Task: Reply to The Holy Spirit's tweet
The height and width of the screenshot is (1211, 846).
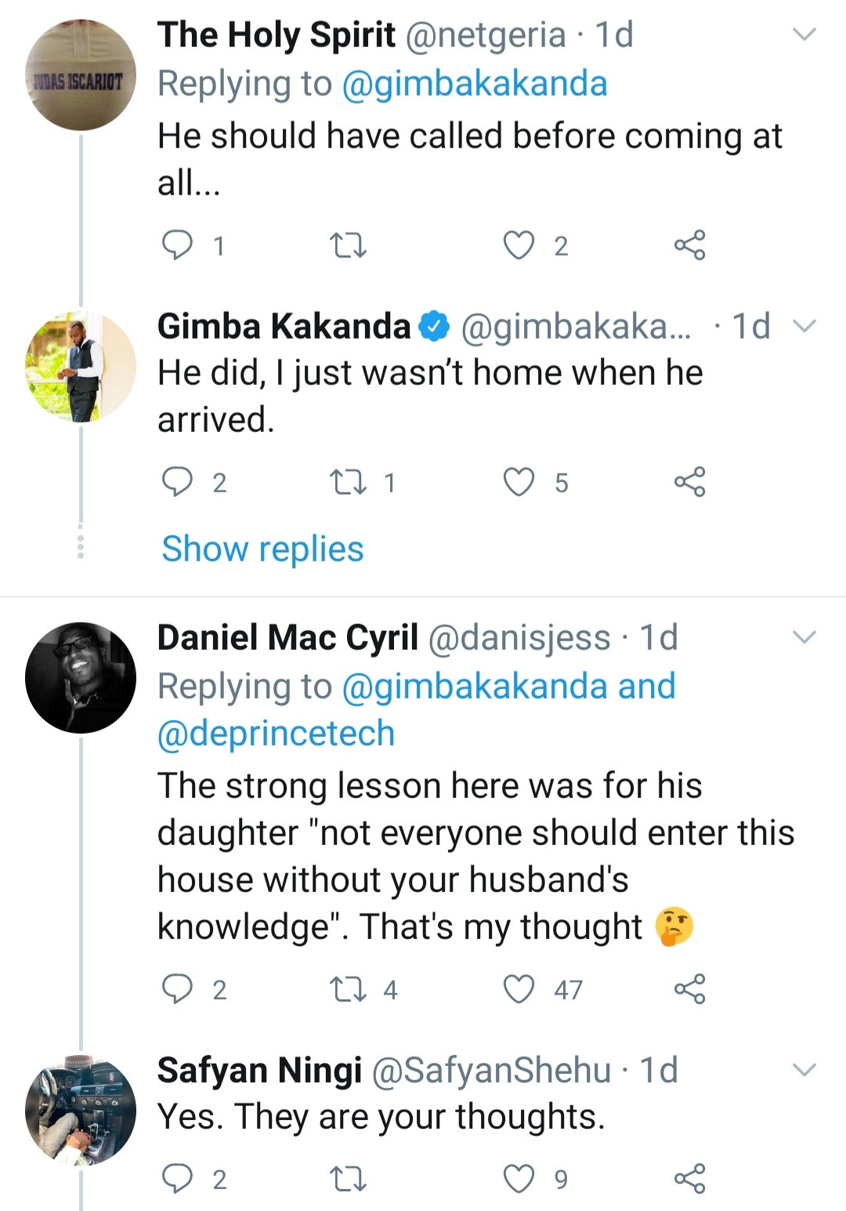Action: click(177, 245)
